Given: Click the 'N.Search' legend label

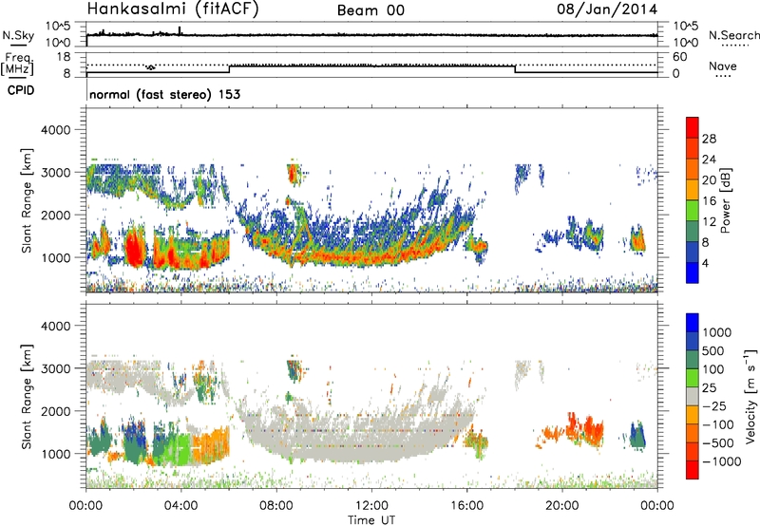Looking at the screenshot, I should (733, 35).
